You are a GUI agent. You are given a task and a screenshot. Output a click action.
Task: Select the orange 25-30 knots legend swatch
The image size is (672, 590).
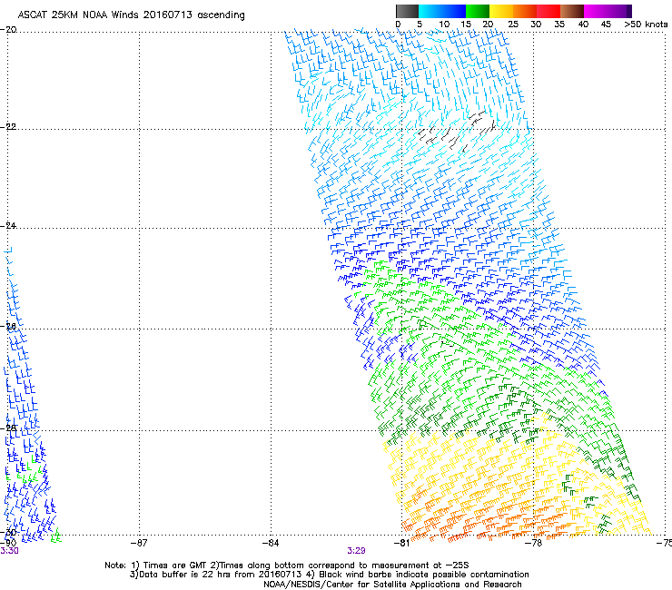[x=525, y=11]
